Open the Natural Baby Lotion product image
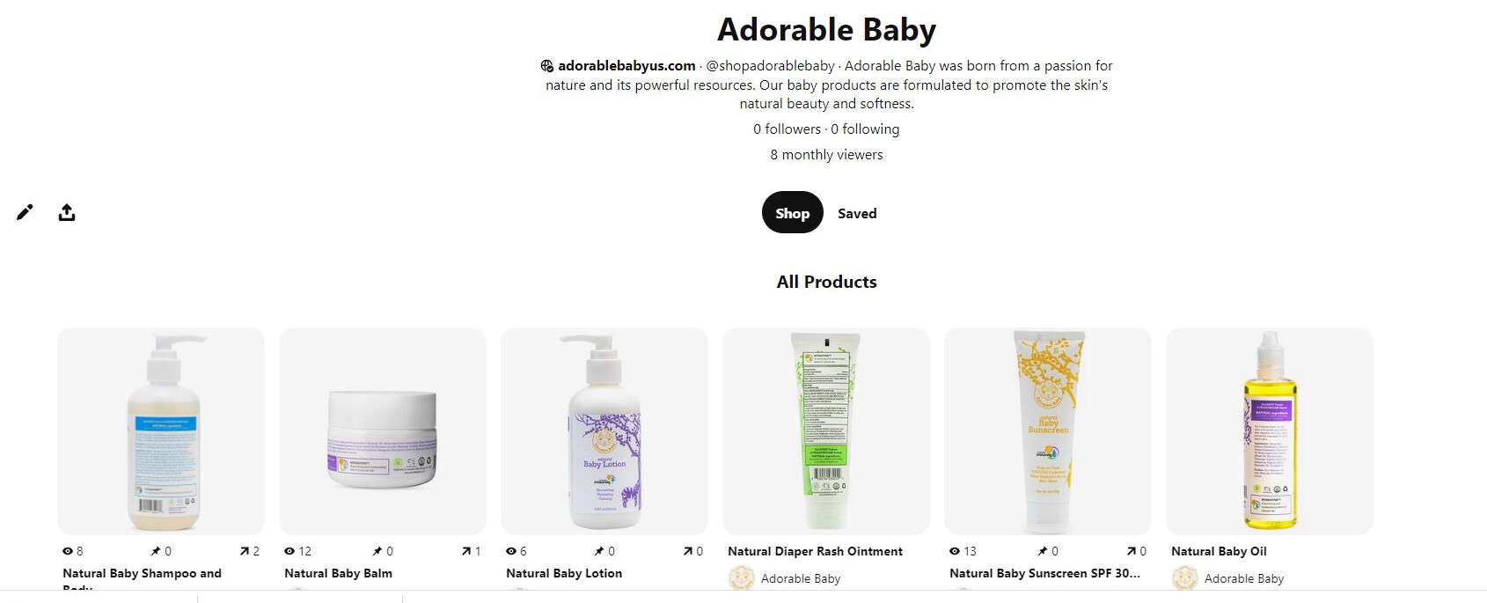This screenshot has width=1487, height=603. pyautogui.click(x=604, y=430)
